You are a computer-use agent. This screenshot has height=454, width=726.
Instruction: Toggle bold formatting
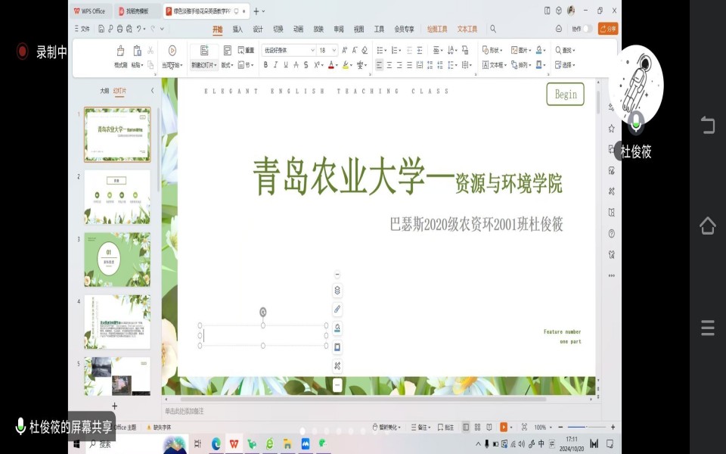pos(265,65)
